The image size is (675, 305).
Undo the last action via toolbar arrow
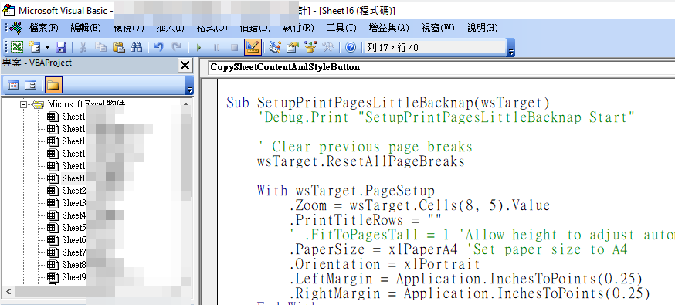tap(159, 47)
